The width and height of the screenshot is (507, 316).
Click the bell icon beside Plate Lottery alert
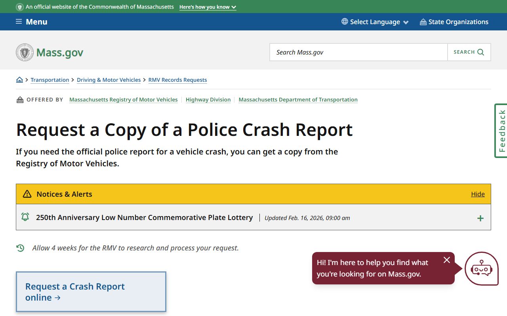pos(25,217)
